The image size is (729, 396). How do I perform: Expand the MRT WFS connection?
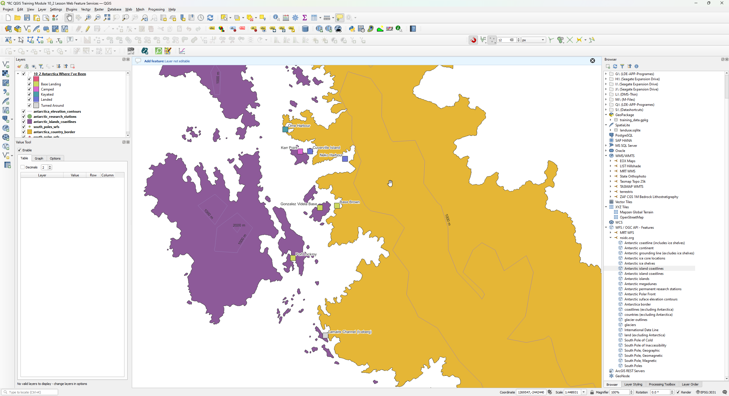pos(611,233)
